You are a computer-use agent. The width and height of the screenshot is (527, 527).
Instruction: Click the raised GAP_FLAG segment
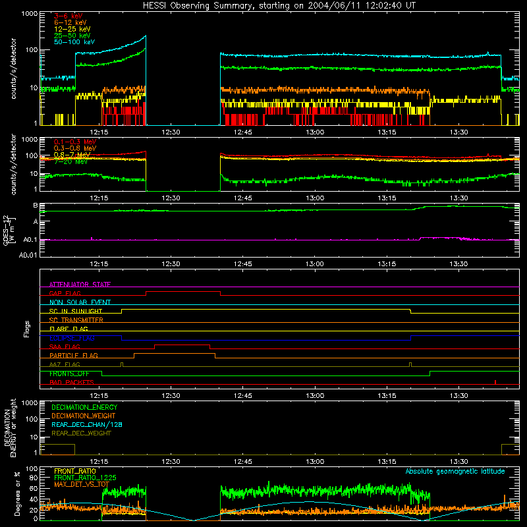click(183, 292)
